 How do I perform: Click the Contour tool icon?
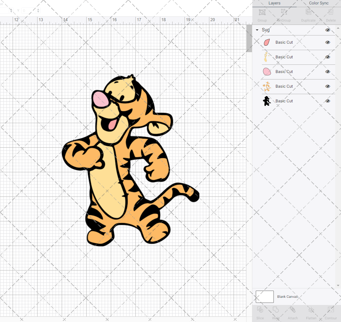331,310
